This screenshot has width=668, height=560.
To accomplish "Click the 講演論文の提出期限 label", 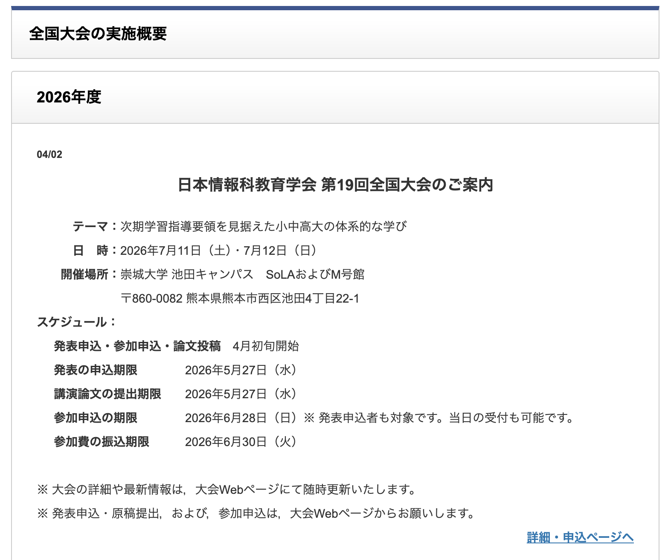I will tap(107, 394).
